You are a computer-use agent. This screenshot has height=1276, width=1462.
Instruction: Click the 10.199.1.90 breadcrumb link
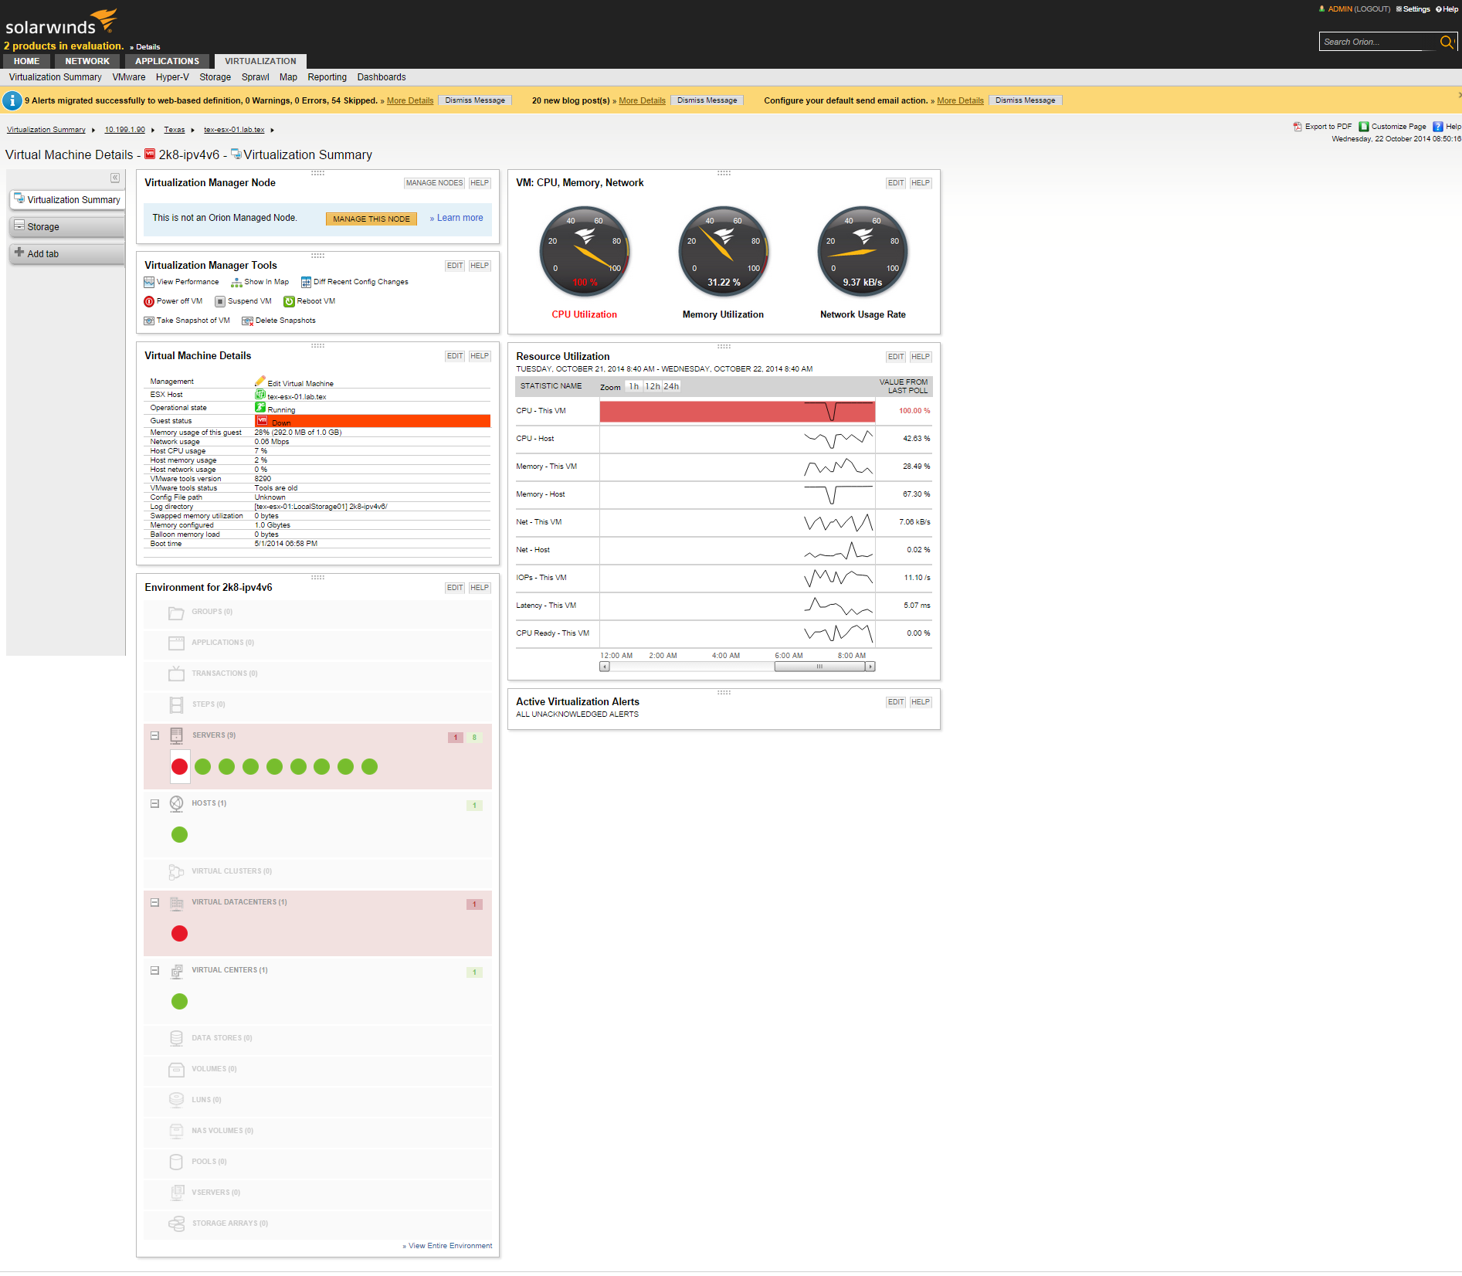pyautogui.click(x=125, y=131)
